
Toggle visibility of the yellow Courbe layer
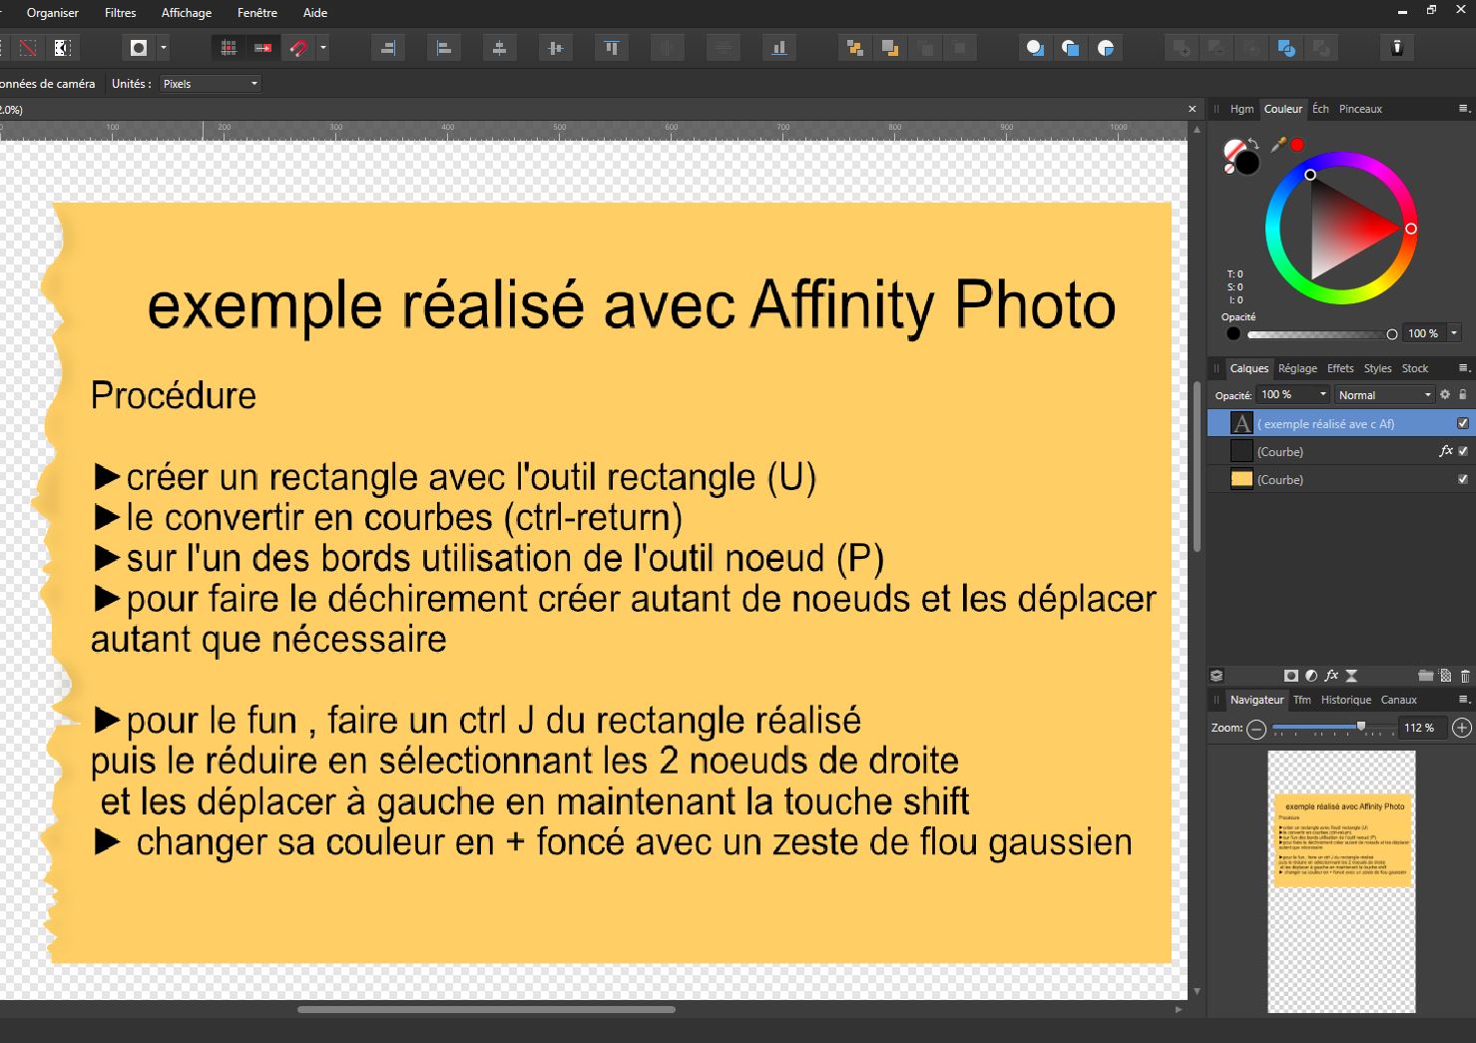1463,479
